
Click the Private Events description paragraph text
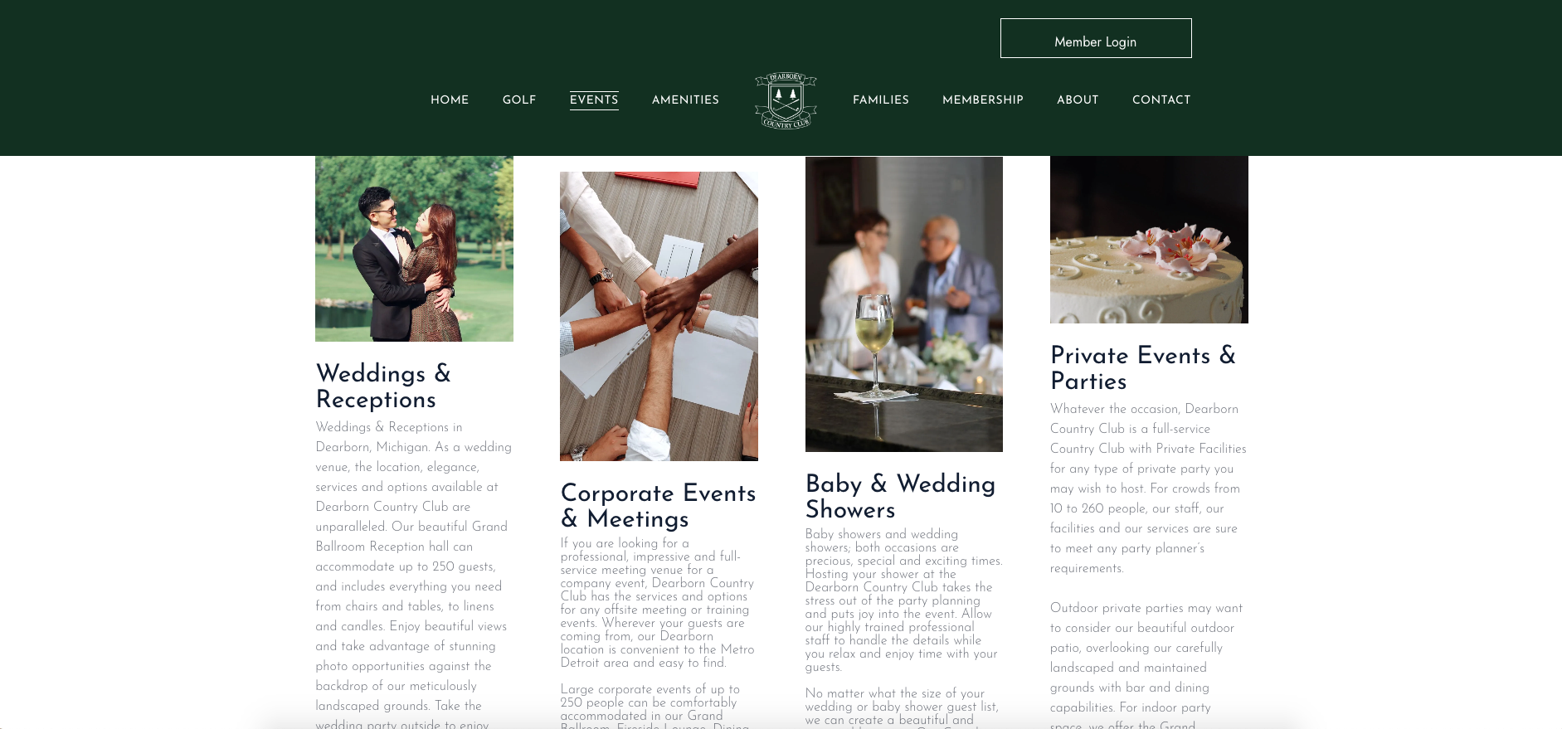pyautogui.click(x=1148, y=488)
